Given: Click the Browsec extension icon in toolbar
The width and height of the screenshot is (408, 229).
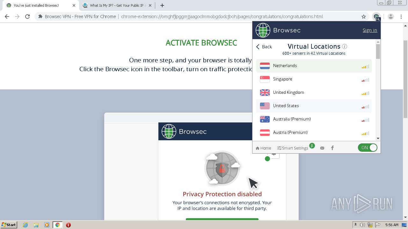Looking at the screenshot, I should point(376,17).
